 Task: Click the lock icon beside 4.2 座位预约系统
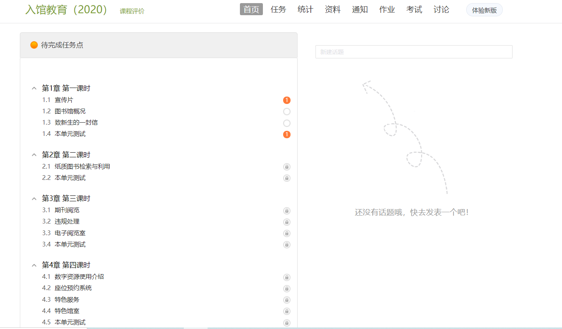(287, 289)
